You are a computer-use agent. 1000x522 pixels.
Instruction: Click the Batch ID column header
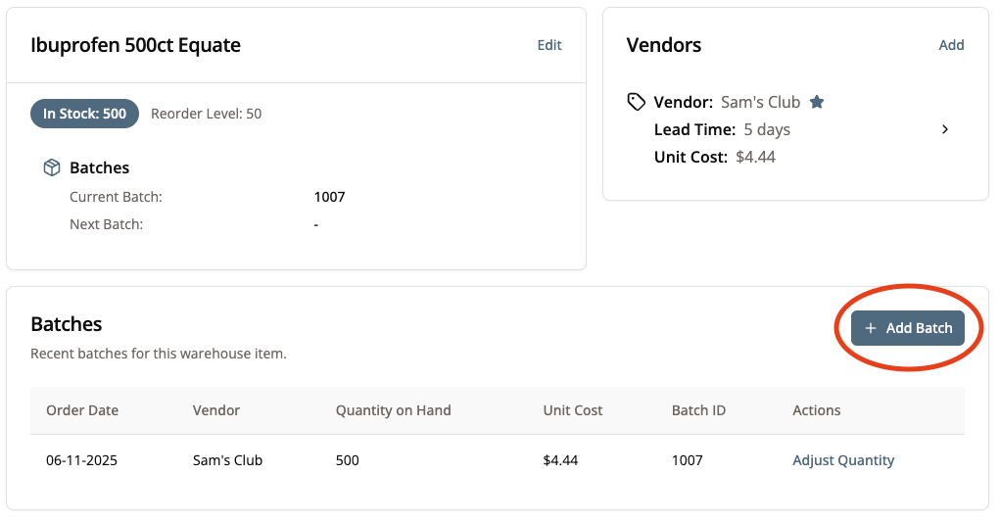pyautogui.click(x=698, y=410)
